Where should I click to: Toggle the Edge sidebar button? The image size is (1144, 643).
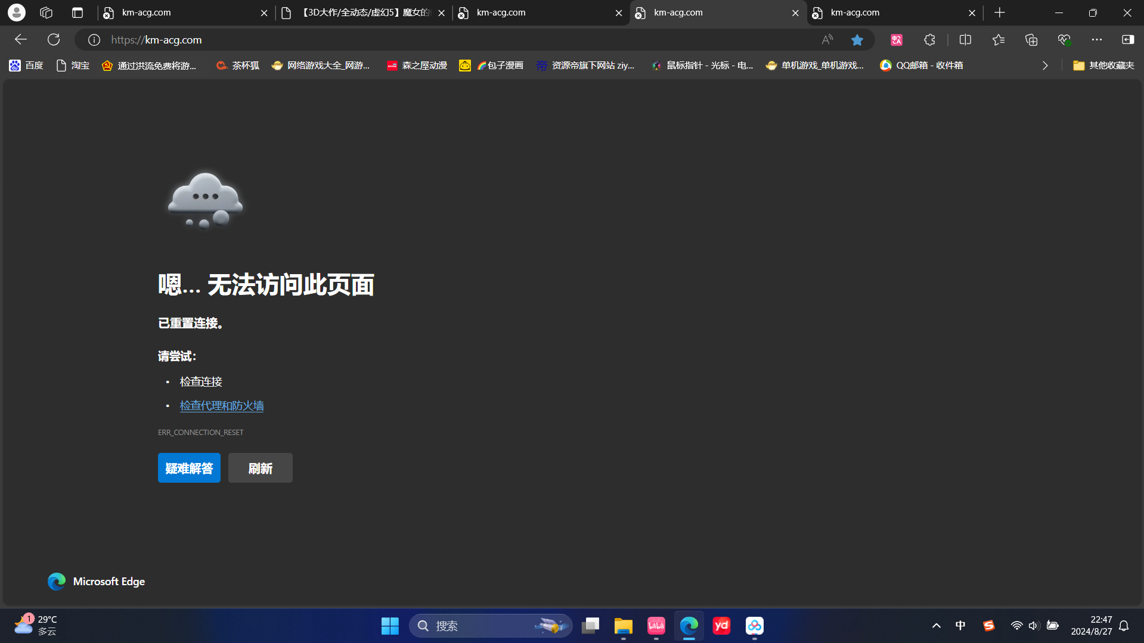click(1127, 40)
